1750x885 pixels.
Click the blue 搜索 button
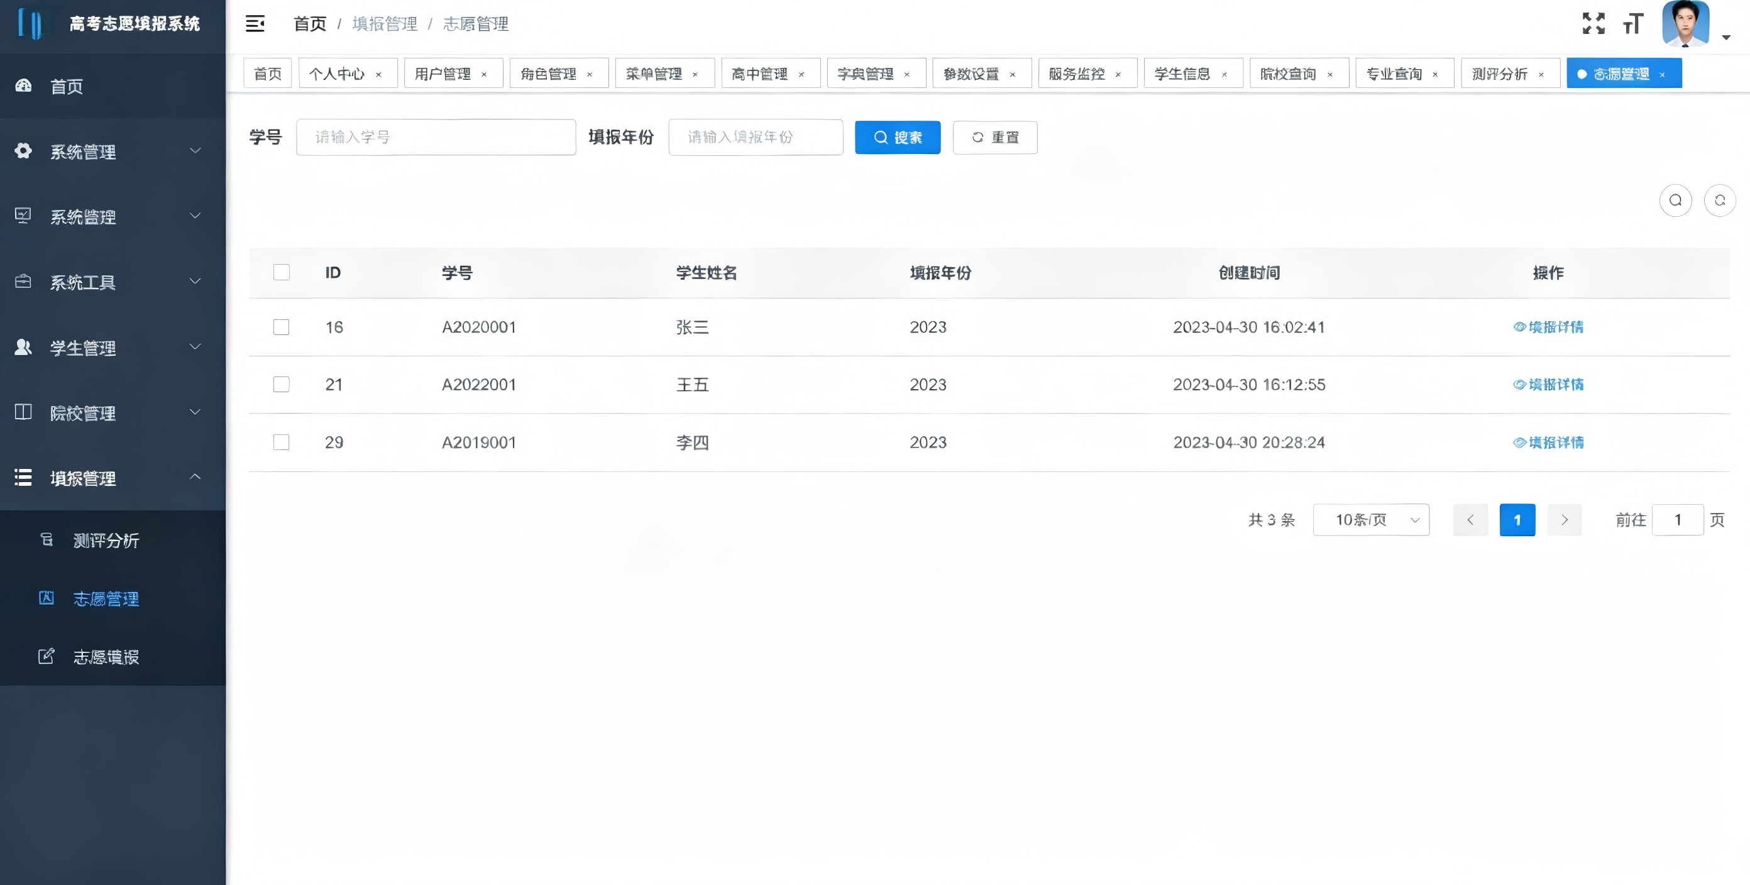coord(898,137)
